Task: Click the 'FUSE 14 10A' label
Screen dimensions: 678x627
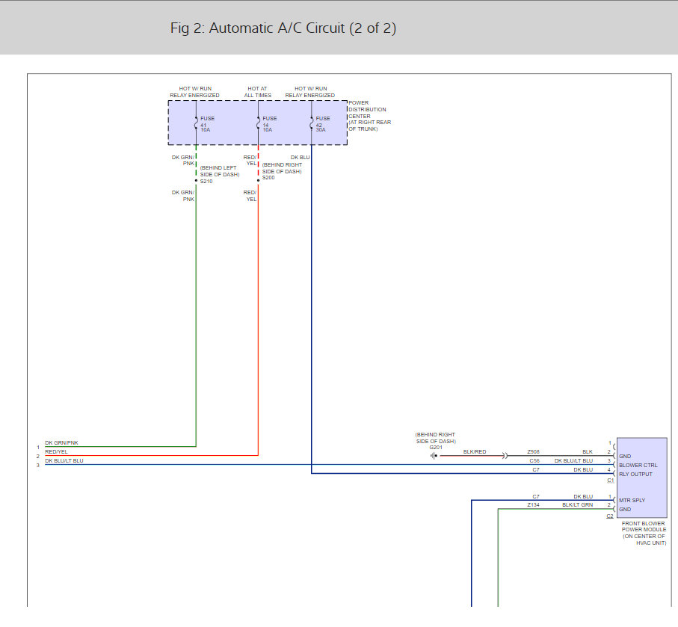Action: 269,123
